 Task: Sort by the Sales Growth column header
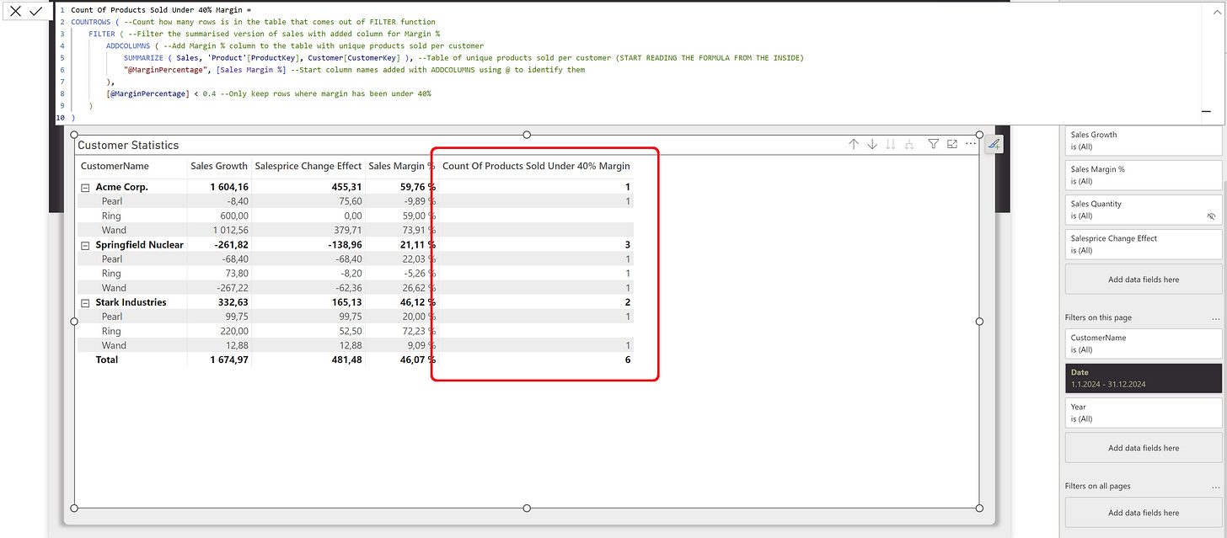click(x=219, y=166)
